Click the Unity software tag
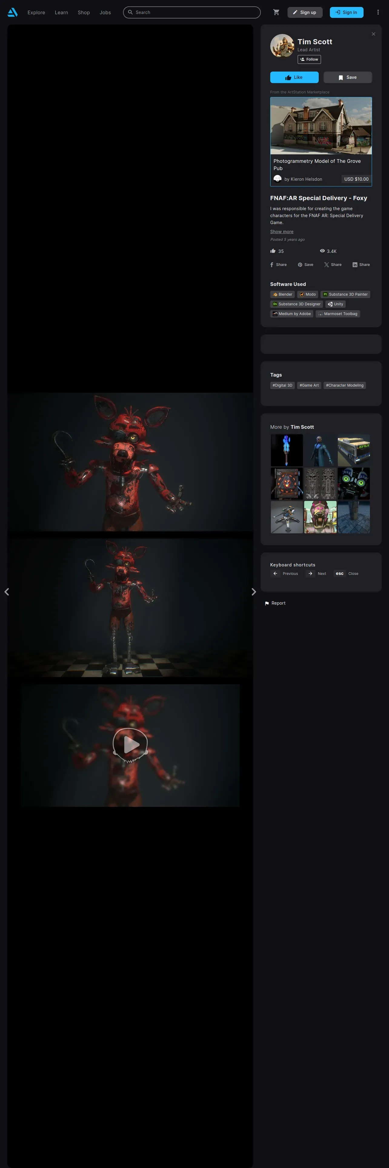 [x=336, y=304]
